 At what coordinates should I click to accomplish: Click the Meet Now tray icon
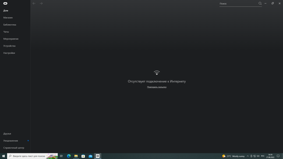point(251,156)
